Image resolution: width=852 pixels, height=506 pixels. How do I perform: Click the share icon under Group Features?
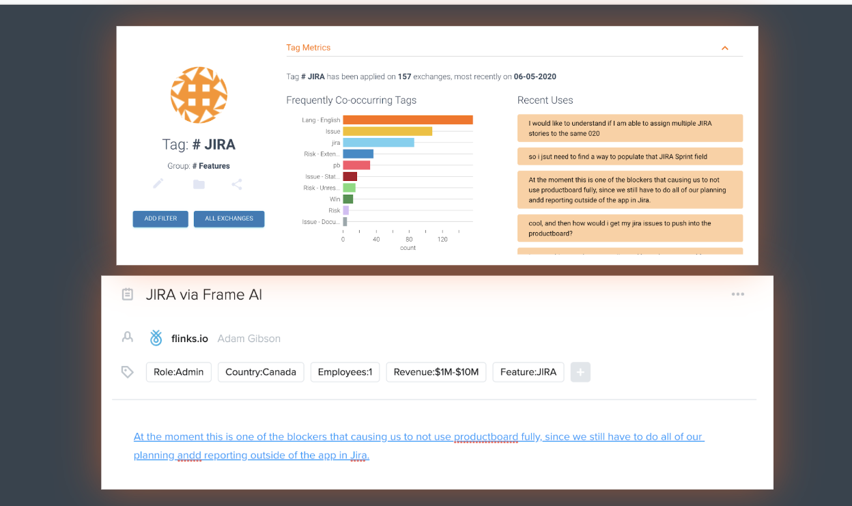pos(237,184)
